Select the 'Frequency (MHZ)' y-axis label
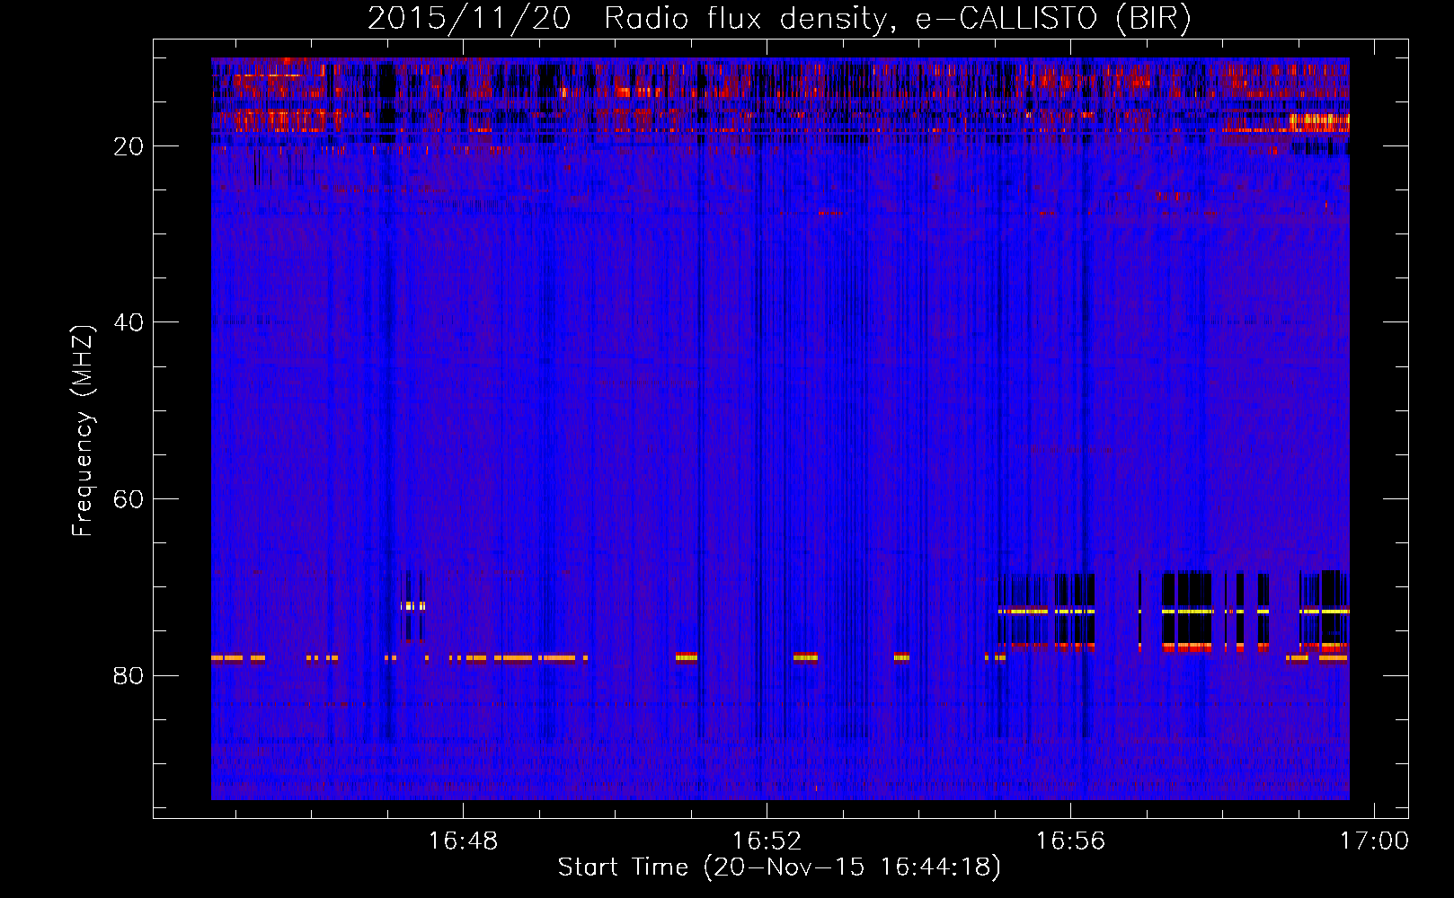This screenshot has width=1454, height=898. (83, 431)
